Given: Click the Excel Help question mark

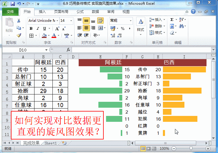Looking at the screenshot, I should pos(193,11).
